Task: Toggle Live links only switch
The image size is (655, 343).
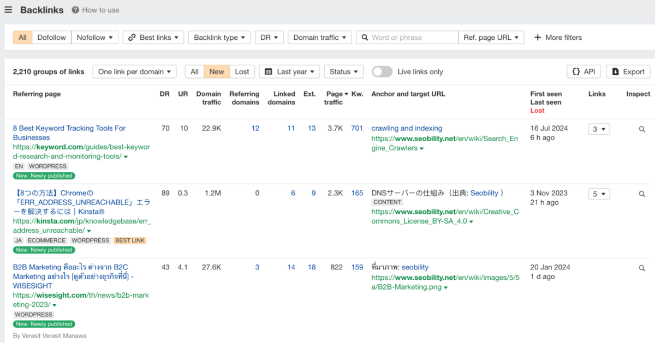Action: click(382, 71)
